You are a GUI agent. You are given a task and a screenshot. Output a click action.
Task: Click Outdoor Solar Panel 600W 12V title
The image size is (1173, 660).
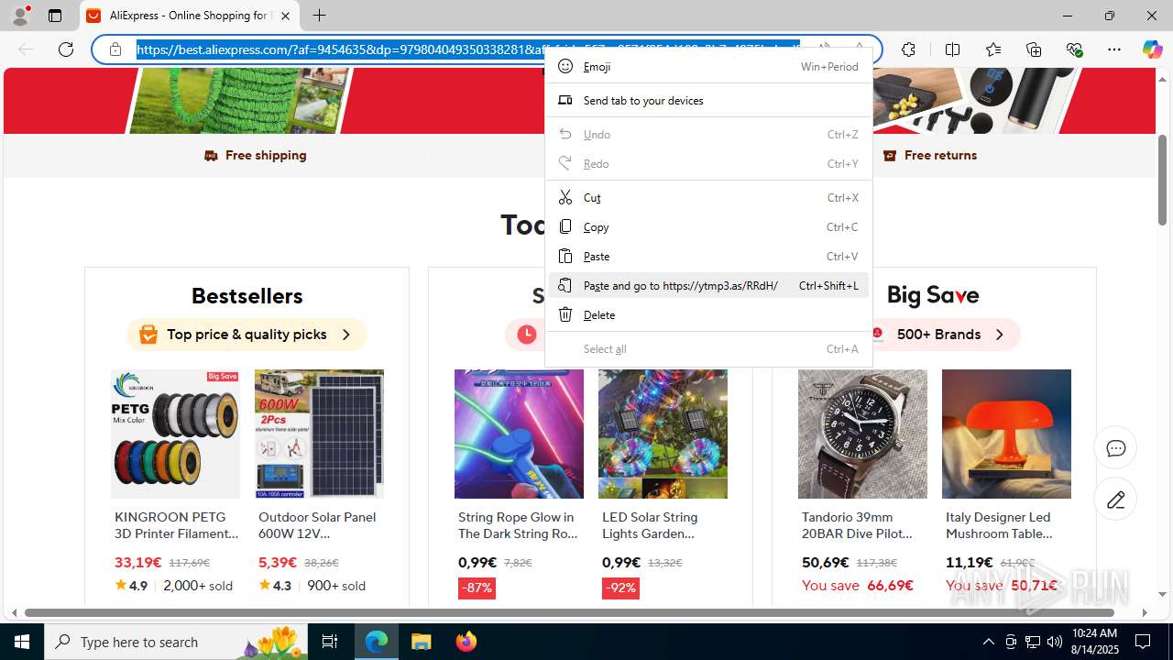coord(319,525)
